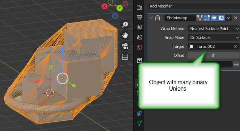240x131 pixels.
Task: Open the Wrap Method dropdown
Action: [x=214, y=29]
